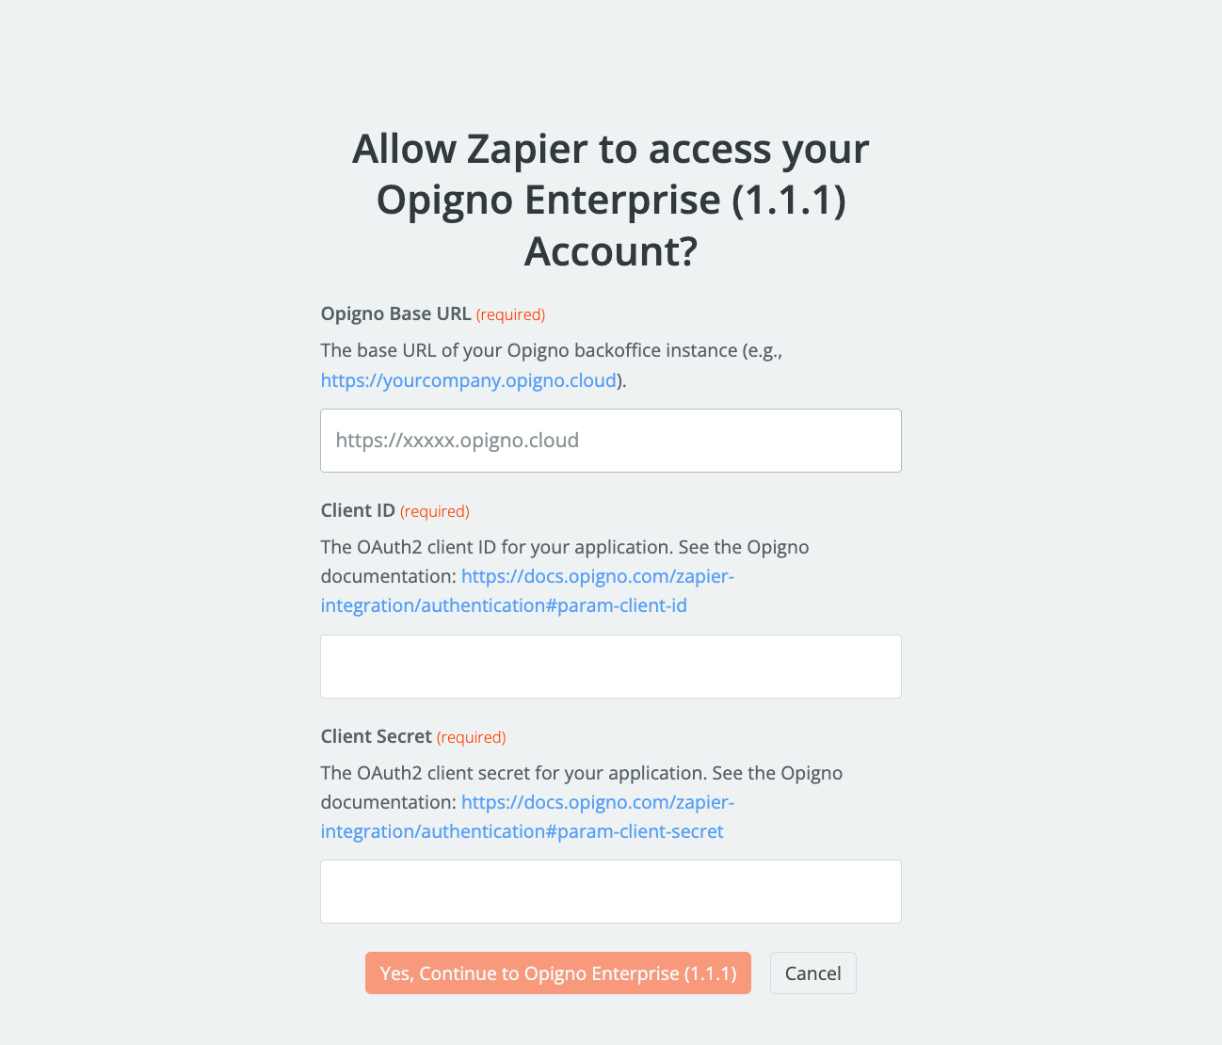Click the Opigno Base URL input field
This screenshot has width=1222, height=1045.
[x=611, y=440]
